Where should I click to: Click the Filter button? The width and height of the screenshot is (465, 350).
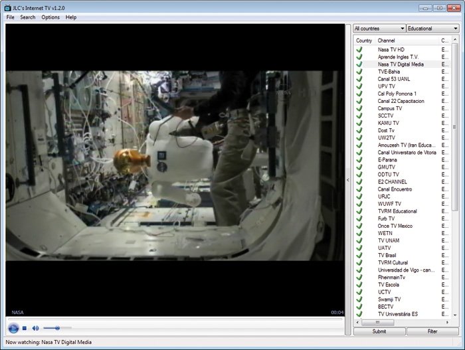coord(432,331)
